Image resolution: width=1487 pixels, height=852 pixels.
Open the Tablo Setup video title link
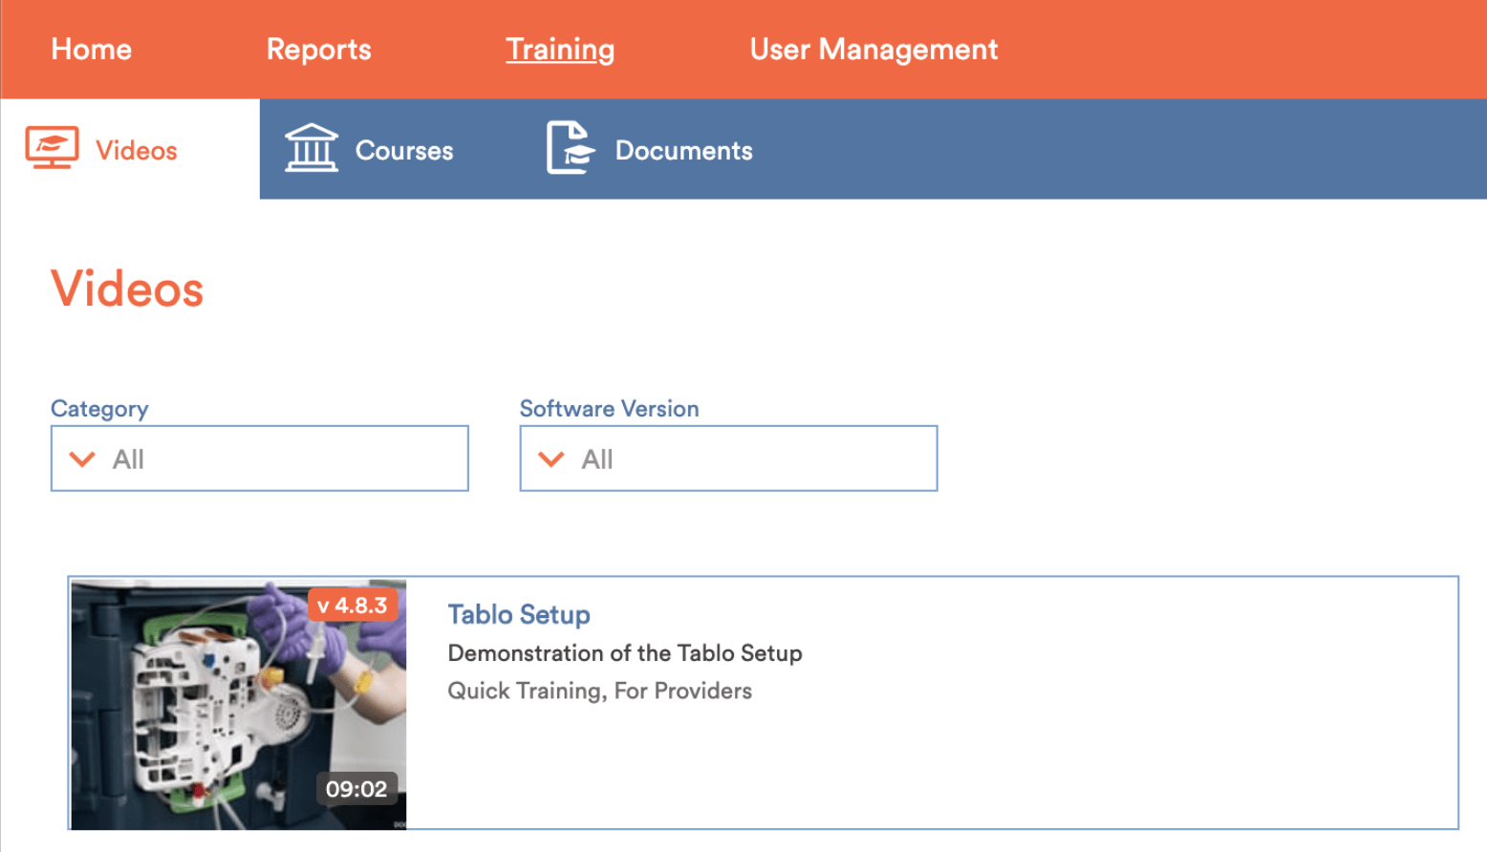coord(519,614)
